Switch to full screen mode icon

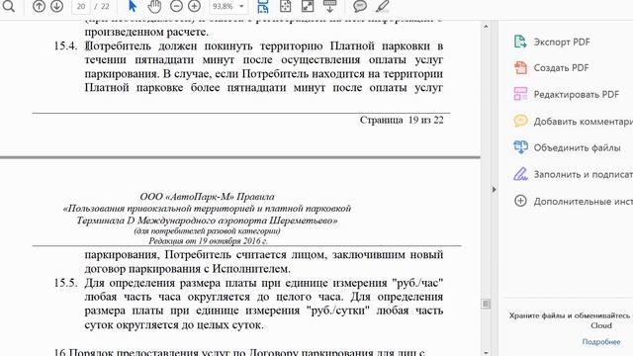(x=308, y=6)
